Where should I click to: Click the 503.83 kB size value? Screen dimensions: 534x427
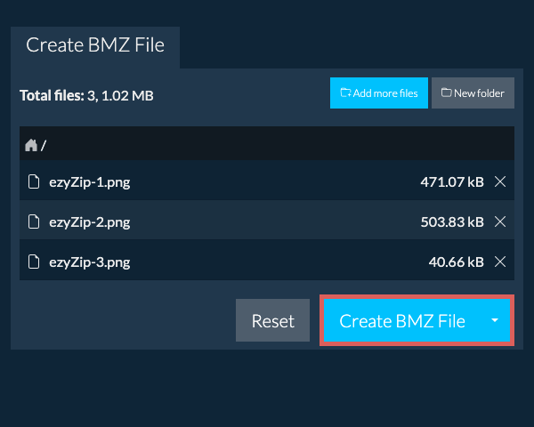click(x=452, y=222)
